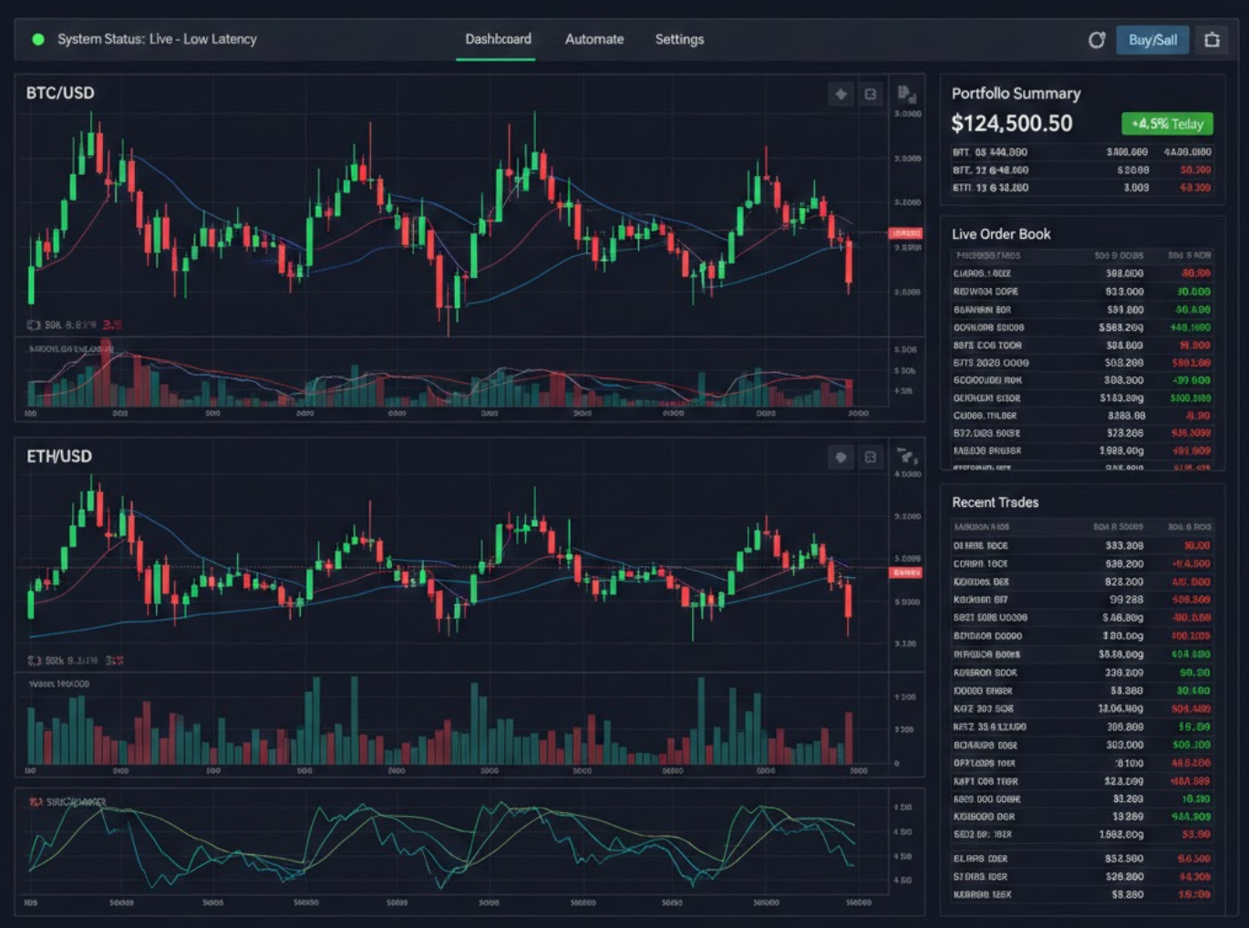Click the refresh icon in top bar
The width and height of the screenshot is (1249, 928).
(x=1097, y=40)
